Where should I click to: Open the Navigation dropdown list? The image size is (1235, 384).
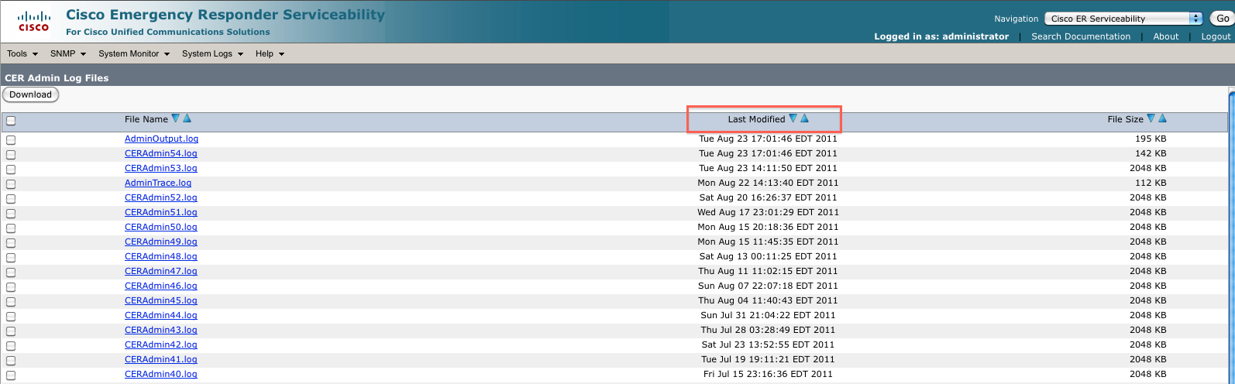(1123, 19)
